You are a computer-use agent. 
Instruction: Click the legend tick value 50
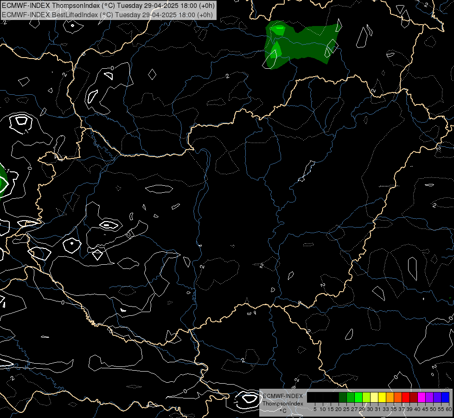pyautogui.click(x=433, y=409)
